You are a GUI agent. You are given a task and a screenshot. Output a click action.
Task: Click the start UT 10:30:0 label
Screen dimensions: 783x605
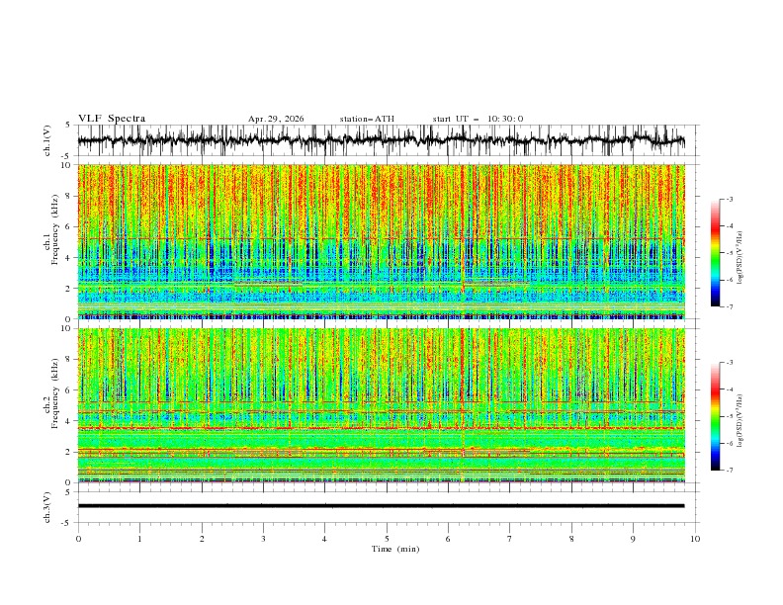coord(478,119)
